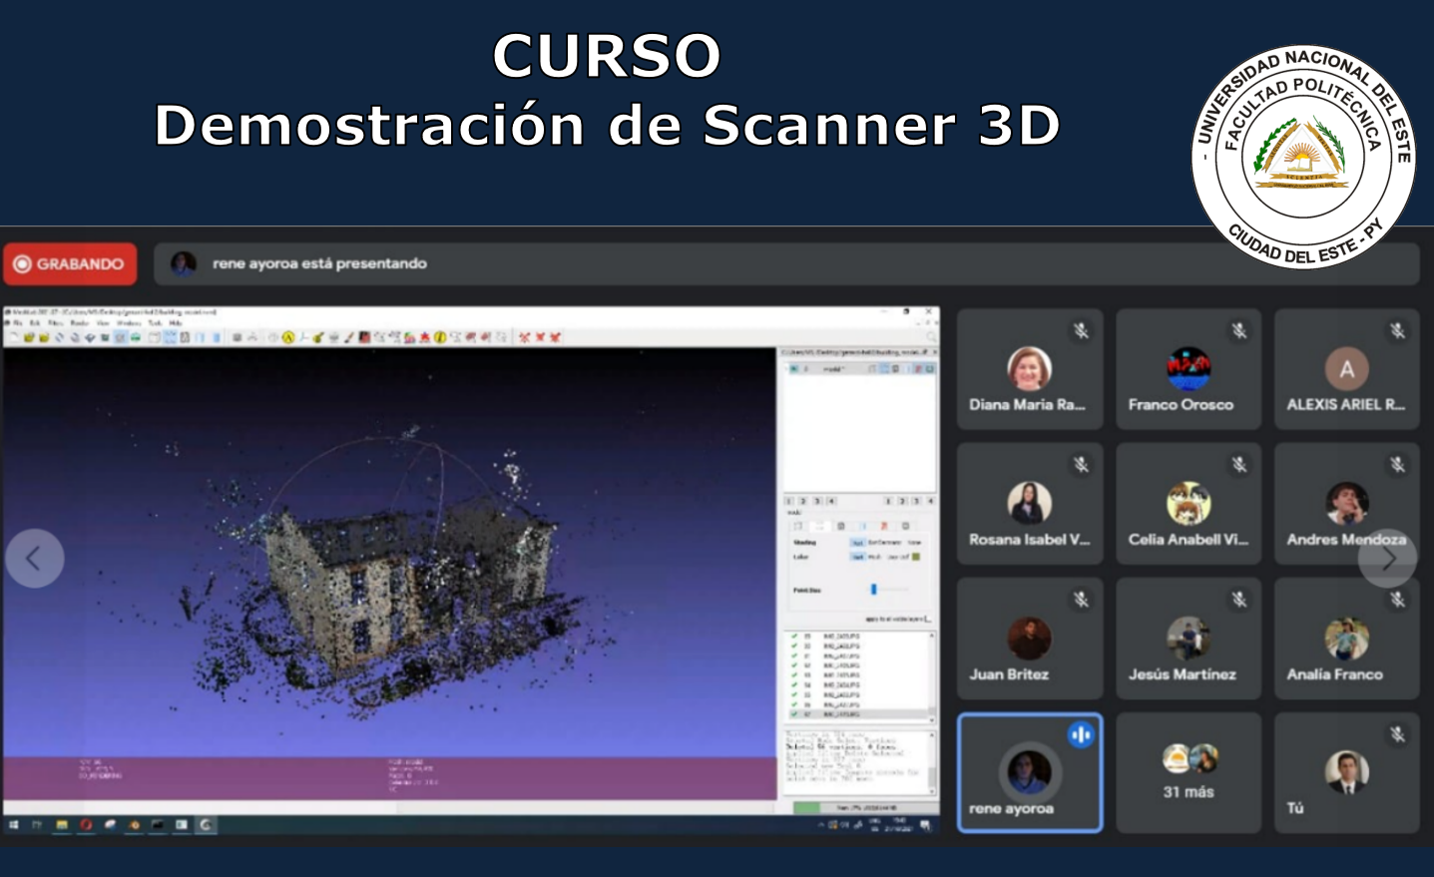Open the '31 más' participants overflow tile

point(1189,773)
